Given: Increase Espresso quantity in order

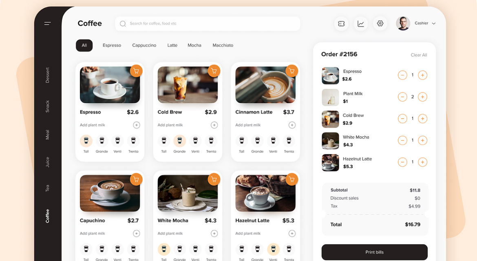Looking at the screenshot, I should (x=422, y=75).
